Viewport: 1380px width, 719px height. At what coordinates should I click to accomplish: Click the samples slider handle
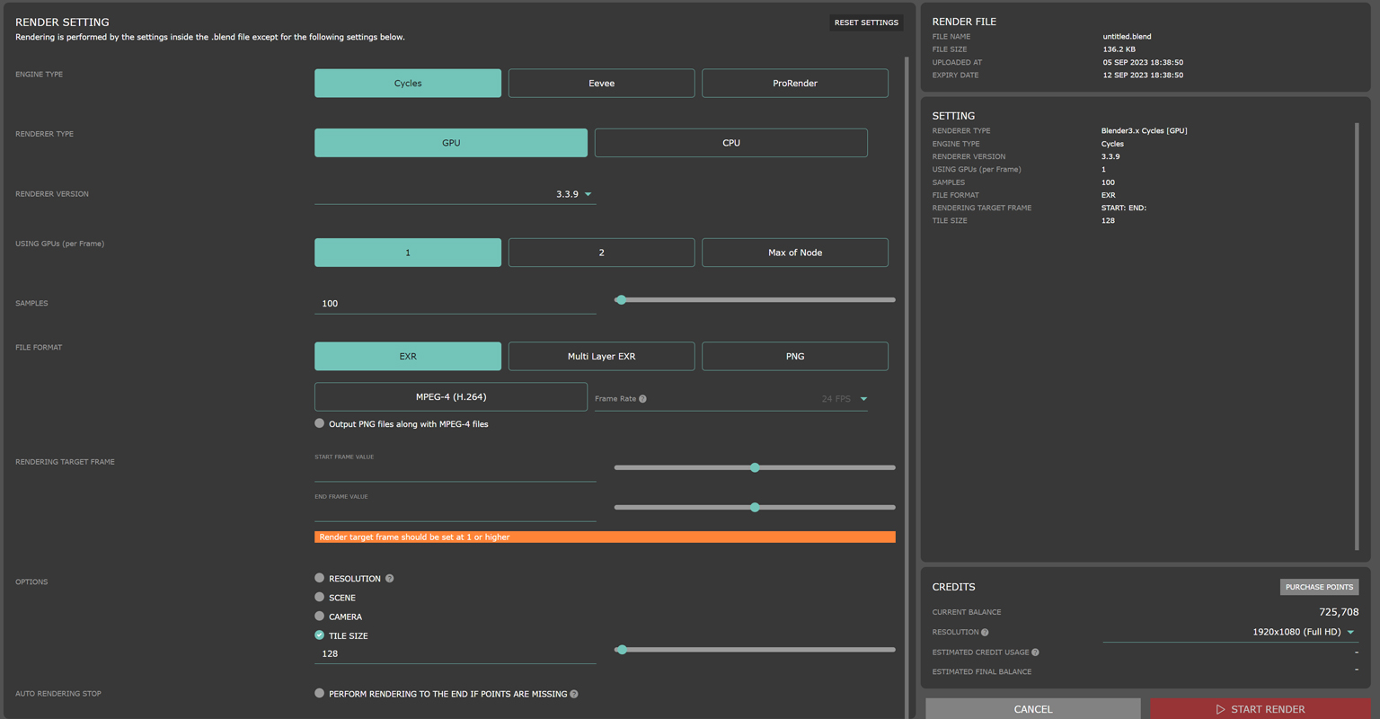pyautogui.click(x=621, y=299)
